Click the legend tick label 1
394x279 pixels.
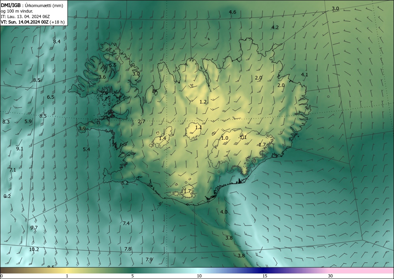[x=67, y=276]
